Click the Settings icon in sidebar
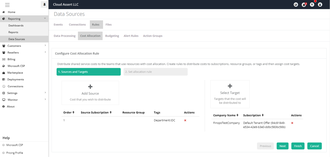The width and height of the screenshot is (330, 157). [4, 93]
